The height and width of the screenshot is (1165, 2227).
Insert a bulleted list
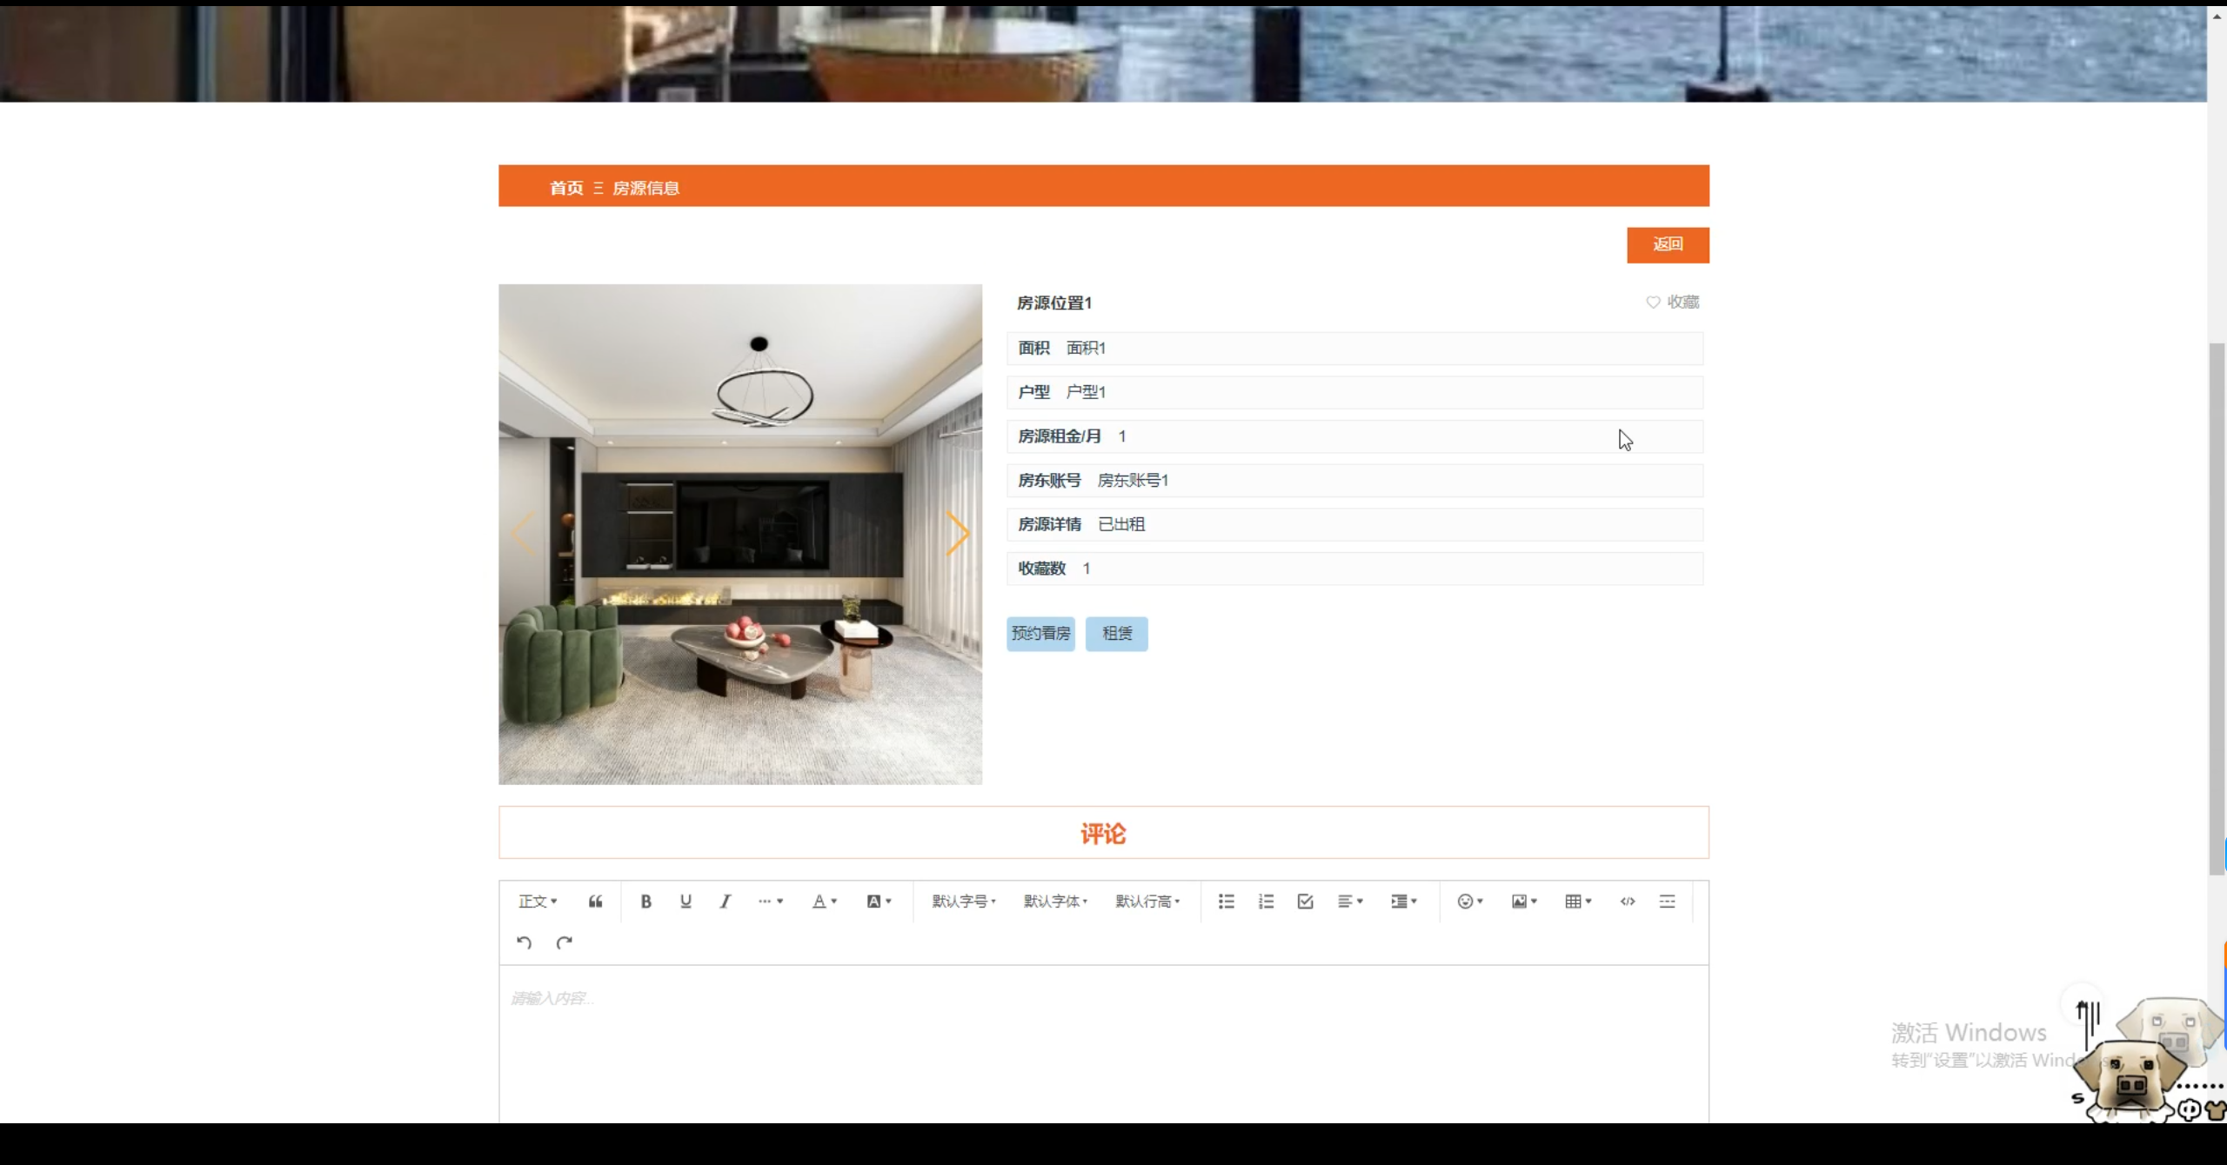pos(1226,902)
